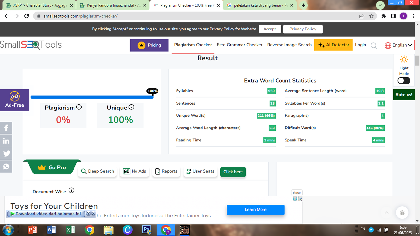
Task: Reload the page with refresh icon
Action: 27,16
